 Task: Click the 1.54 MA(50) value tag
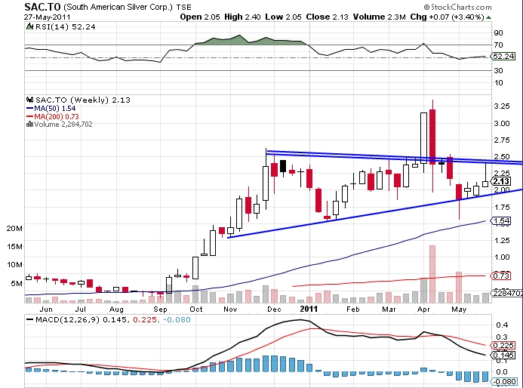(x=501, y=220)
